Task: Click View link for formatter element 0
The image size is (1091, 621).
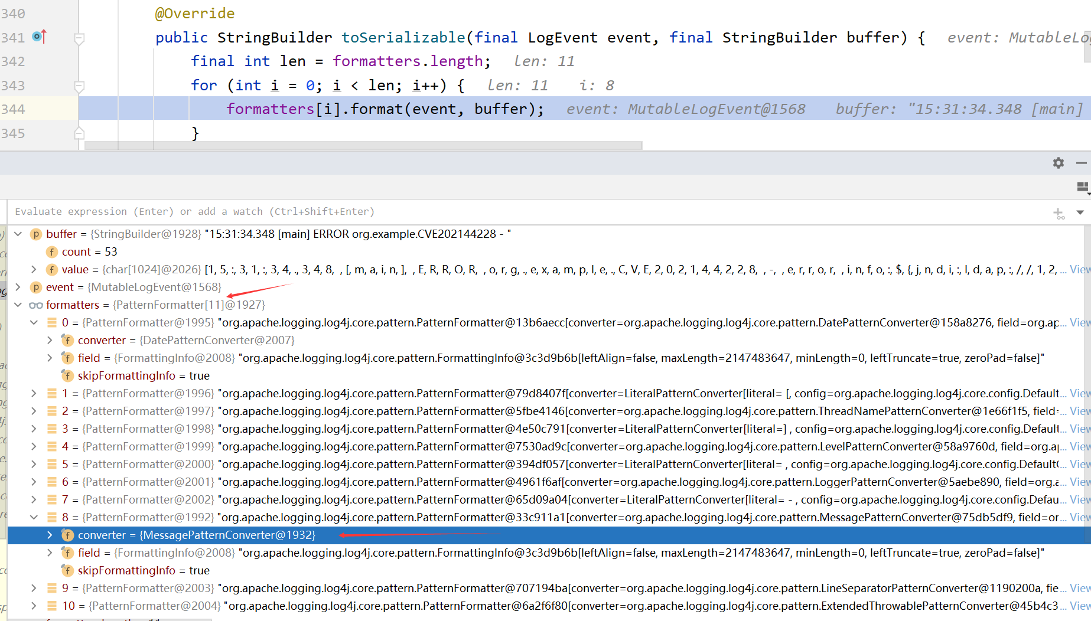Action: [x=1080, y=322]
